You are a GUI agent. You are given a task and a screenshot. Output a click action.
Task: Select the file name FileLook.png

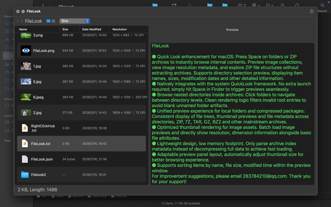point(44,51)
